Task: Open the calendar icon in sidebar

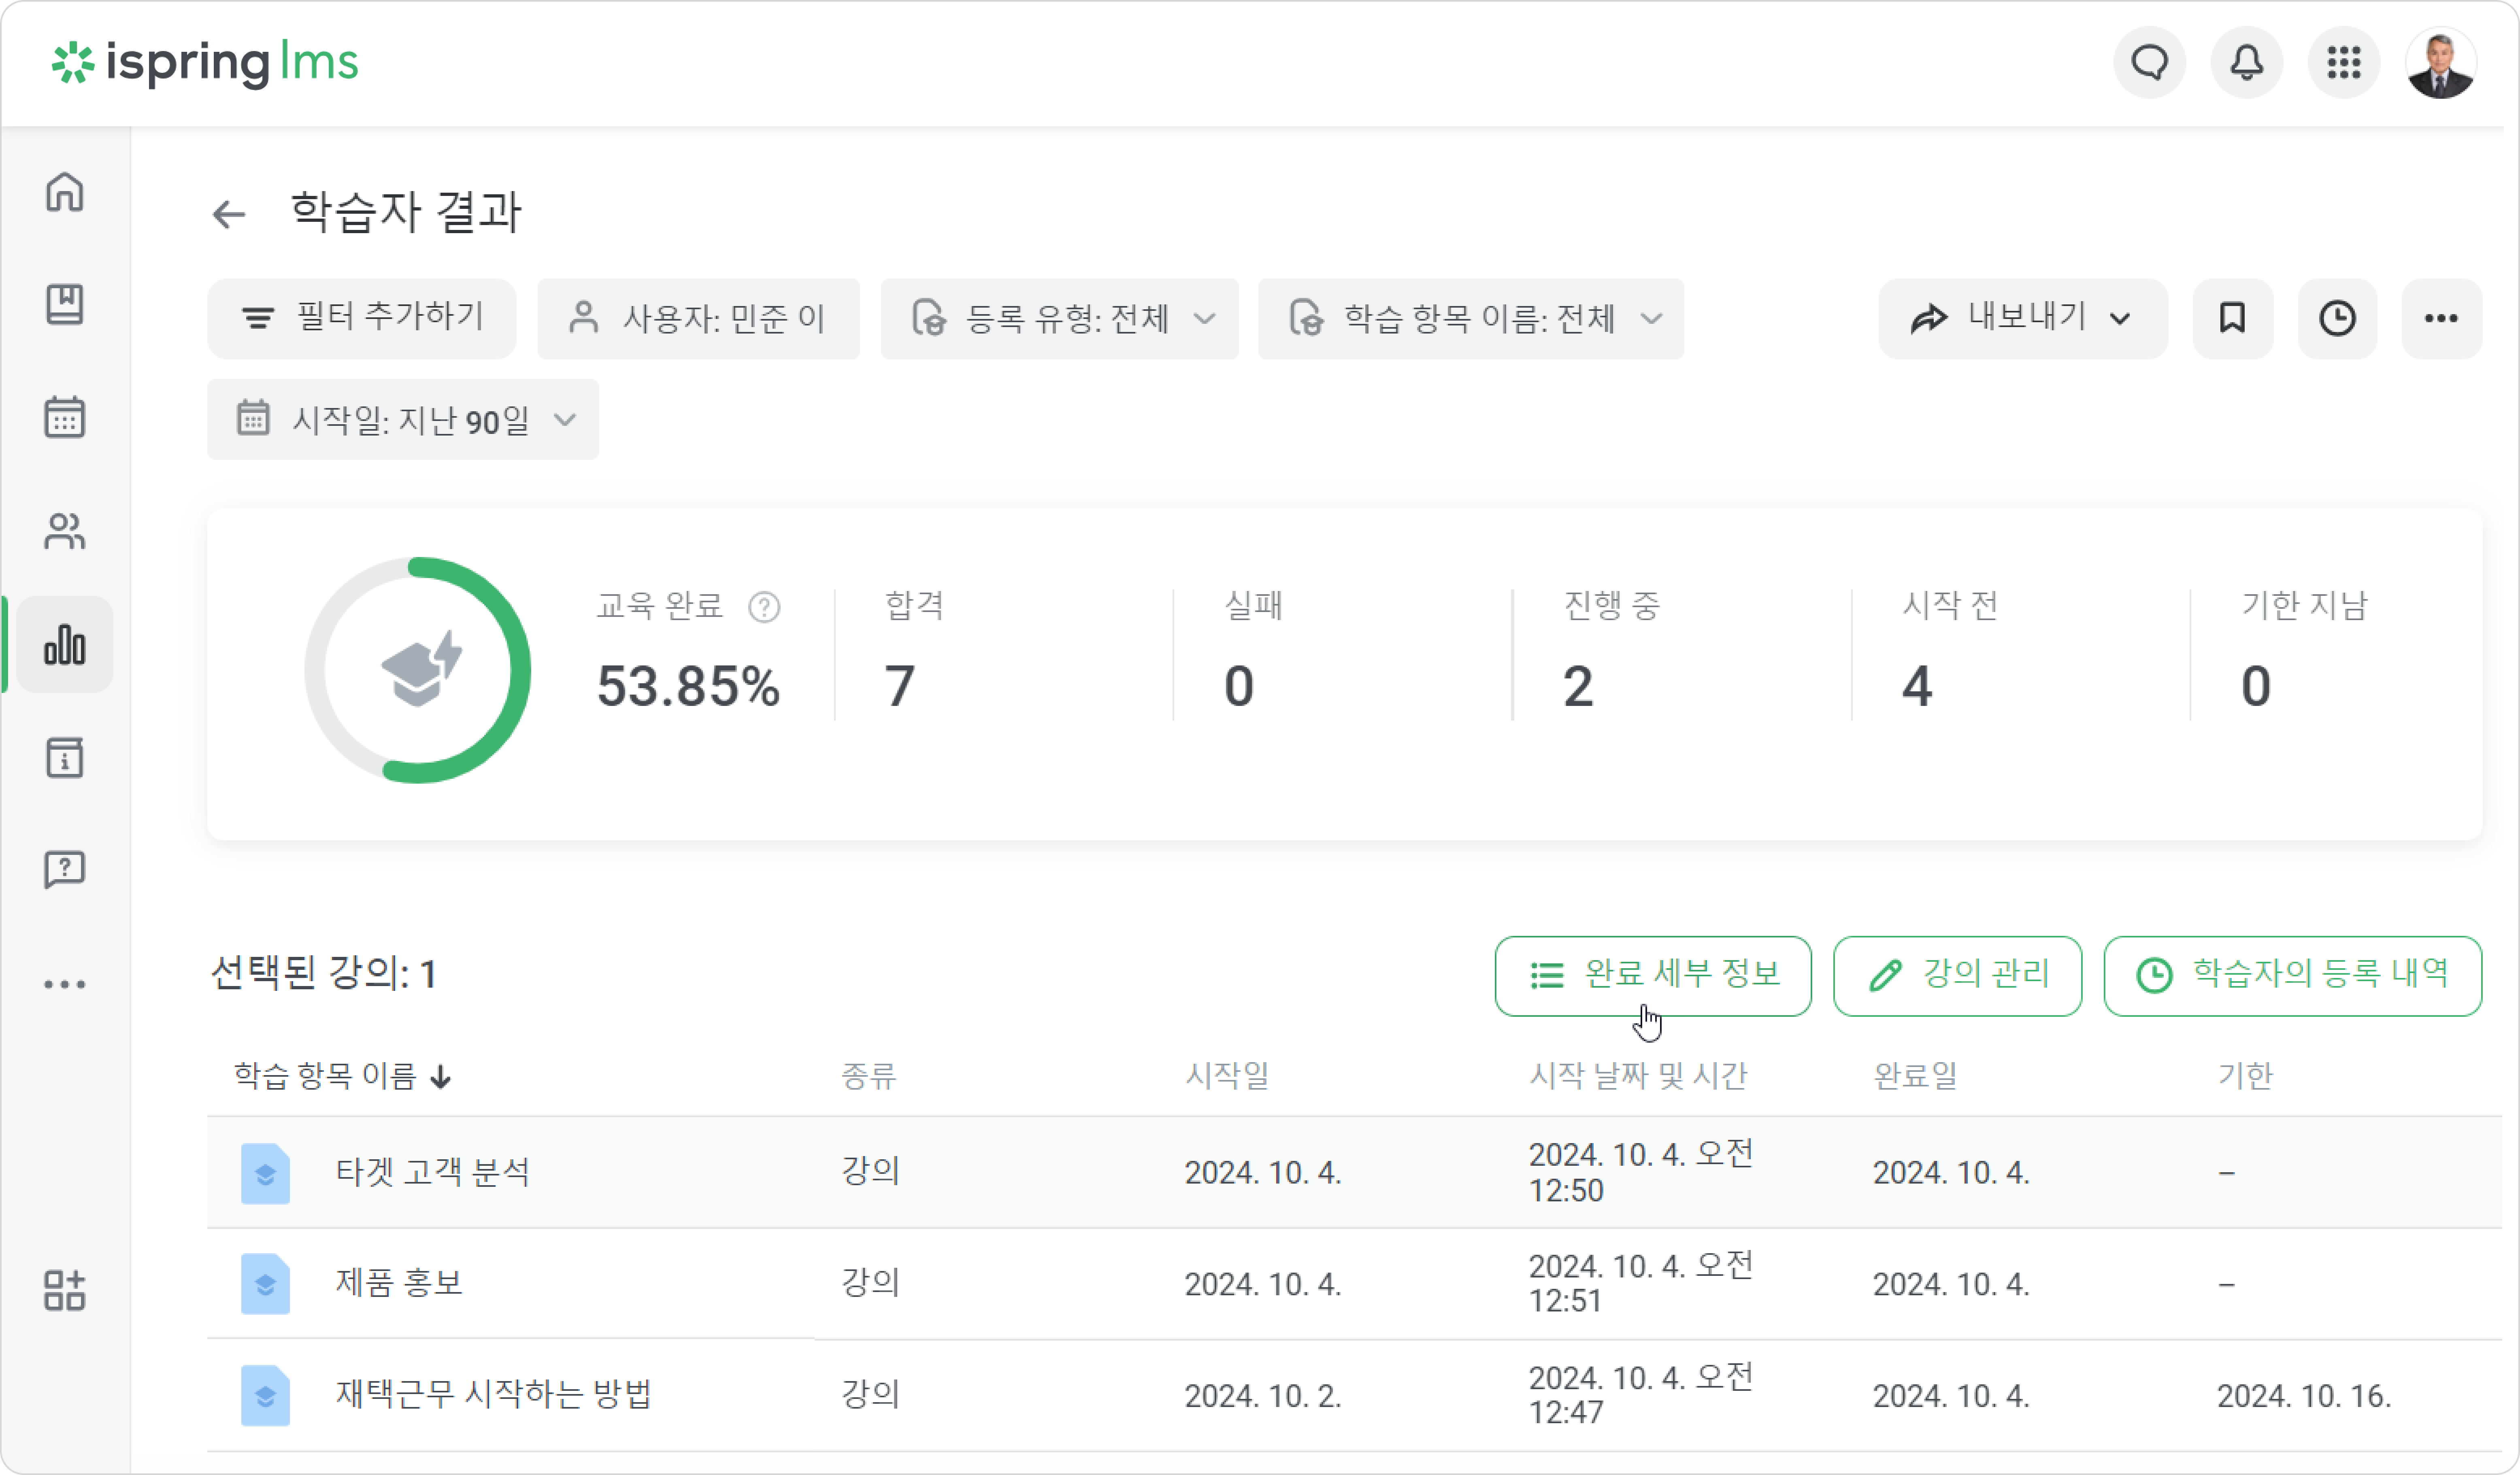Action: [65, 417]
